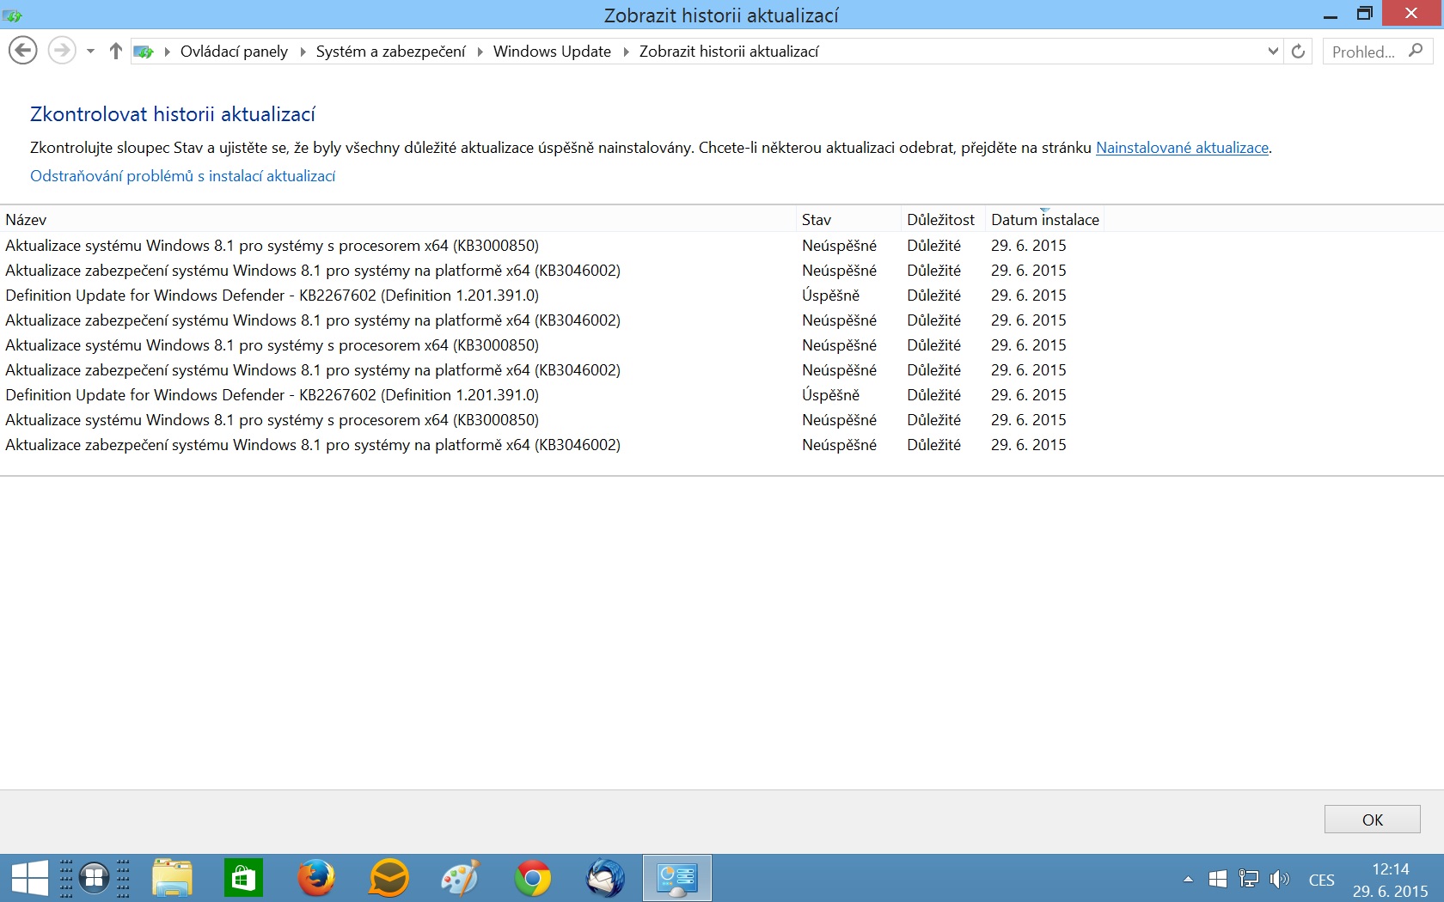Select the first Definition Update for Windows Defender row
The height and width of the screenshot is (902, 1444).
pos(550,296)
